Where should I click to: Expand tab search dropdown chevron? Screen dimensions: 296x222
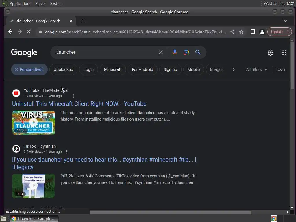pos(285,21)
